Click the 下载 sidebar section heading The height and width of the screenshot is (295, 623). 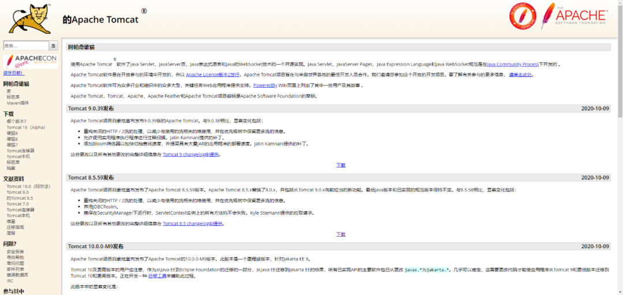click(x=8, y=114)
